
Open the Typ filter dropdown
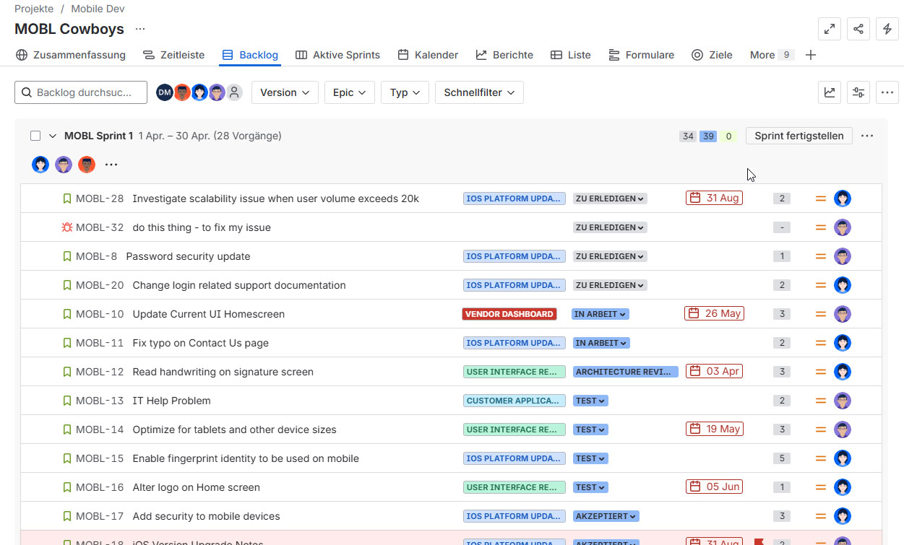(x=405, y=92)
